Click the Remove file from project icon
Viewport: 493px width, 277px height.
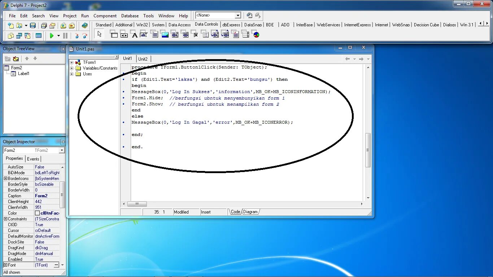(72, 26)
